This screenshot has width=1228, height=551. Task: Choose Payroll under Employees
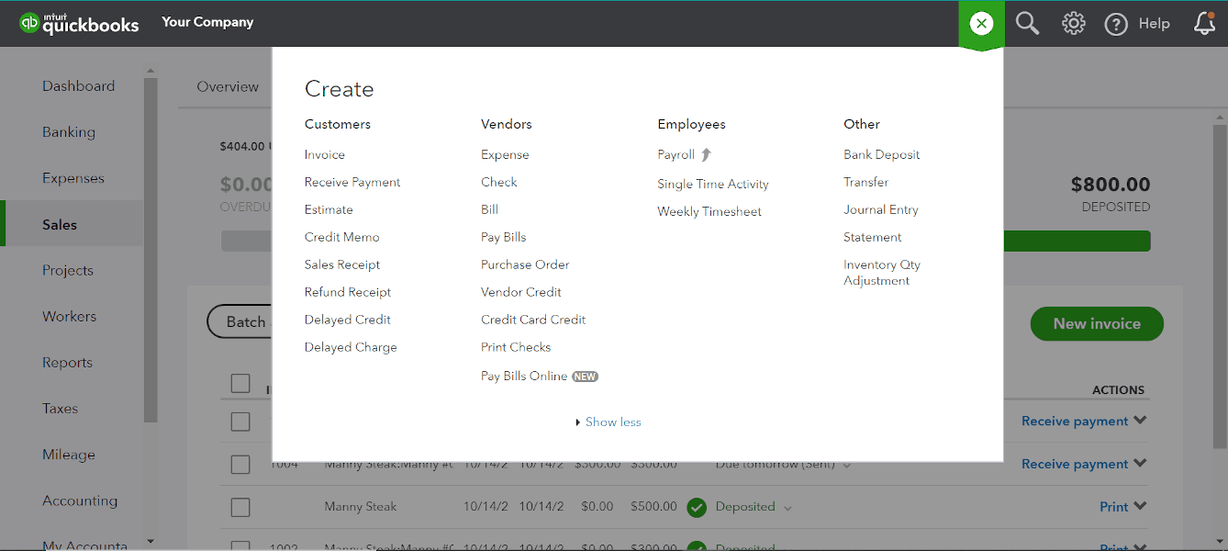coord(676,155)
